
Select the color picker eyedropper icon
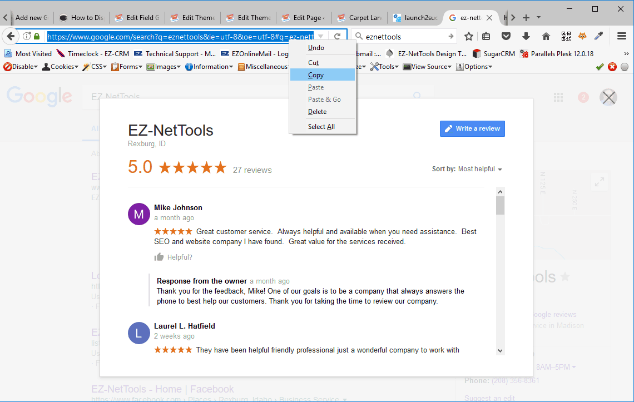(x=598, y=36)
